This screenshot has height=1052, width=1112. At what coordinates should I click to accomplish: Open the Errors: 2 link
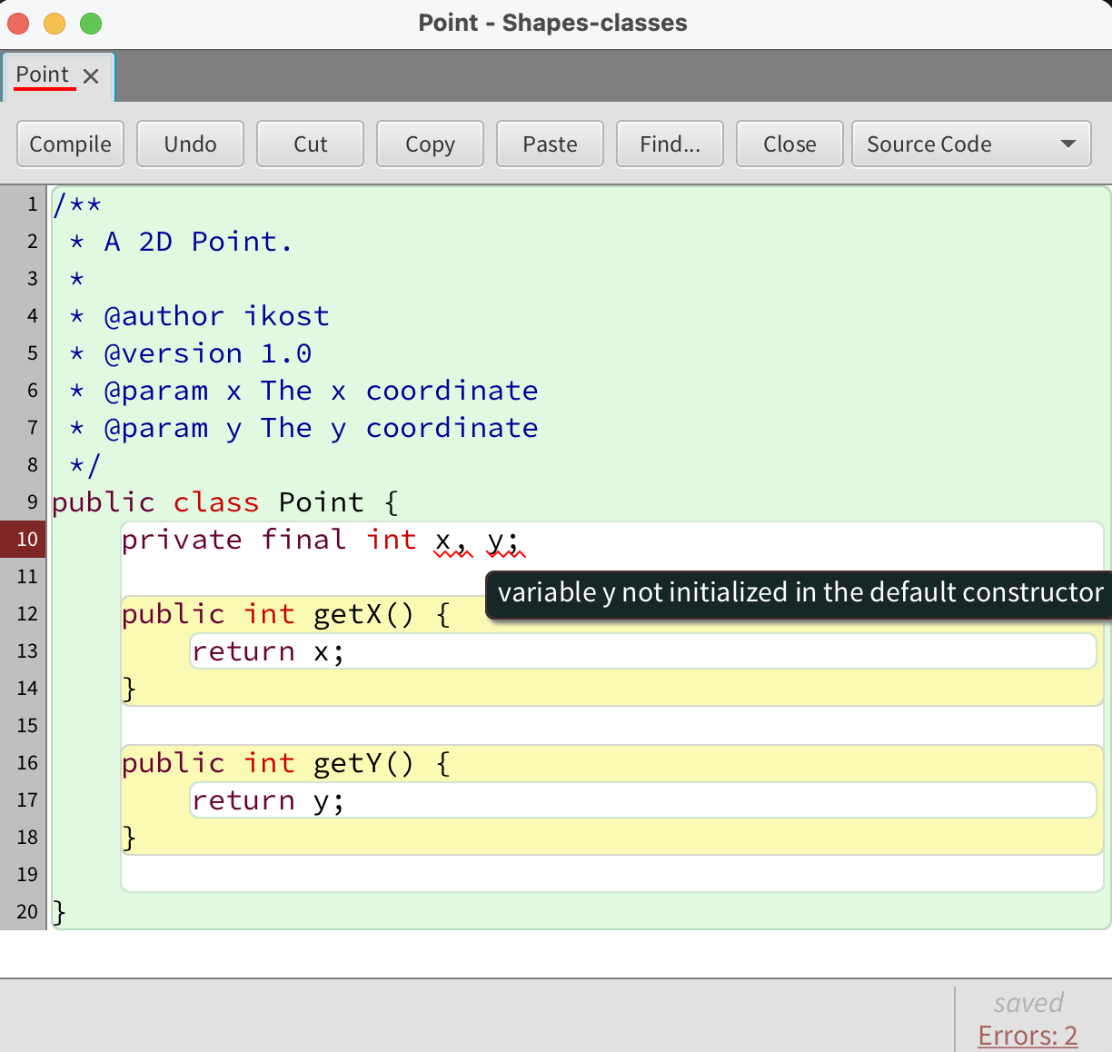(x=1028, y=1035)
